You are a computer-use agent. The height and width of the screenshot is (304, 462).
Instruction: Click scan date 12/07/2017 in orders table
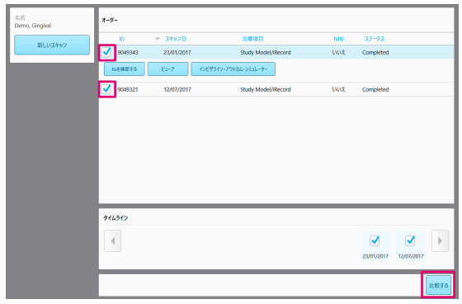point(177,89)
